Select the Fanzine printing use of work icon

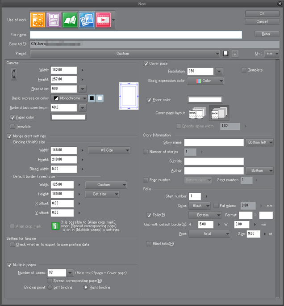click(87, 20)
